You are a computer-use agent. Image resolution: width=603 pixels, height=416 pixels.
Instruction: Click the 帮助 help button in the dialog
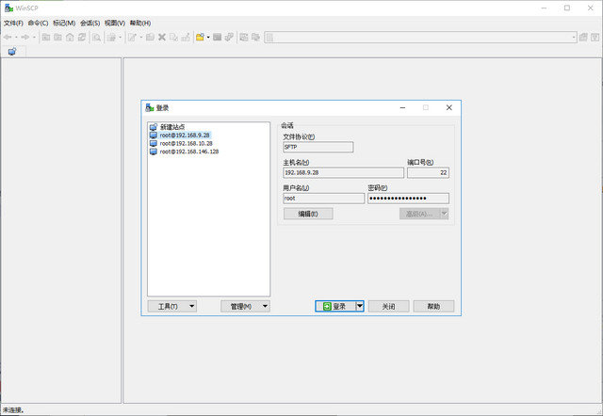pos(433,307)
